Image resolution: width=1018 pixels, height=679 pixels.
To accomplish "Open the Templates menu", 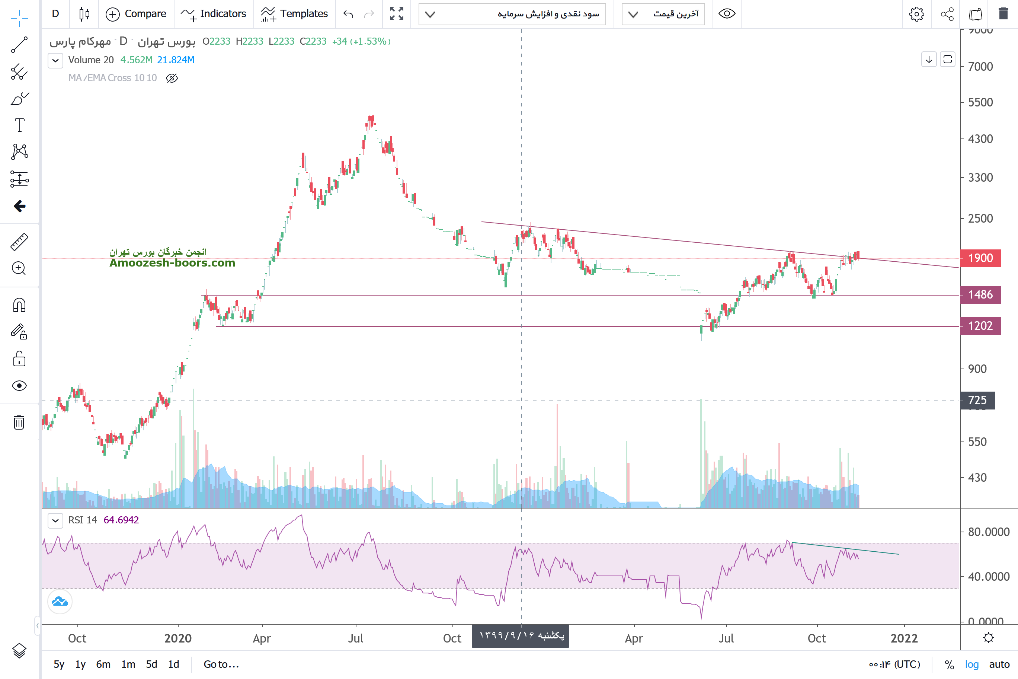I will [x=294, y=14].
